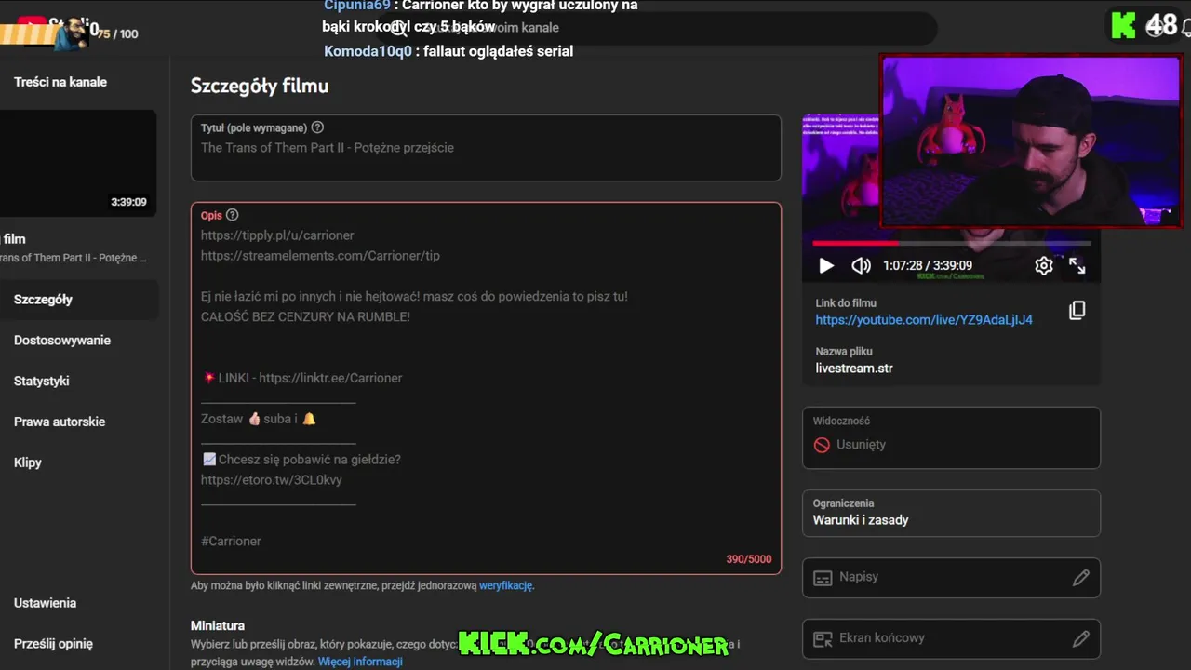The width and height of the screenshot is (1191, 670).
Task: Edit Ekran końcowy with pencil icon
Action: (1080, 639)
